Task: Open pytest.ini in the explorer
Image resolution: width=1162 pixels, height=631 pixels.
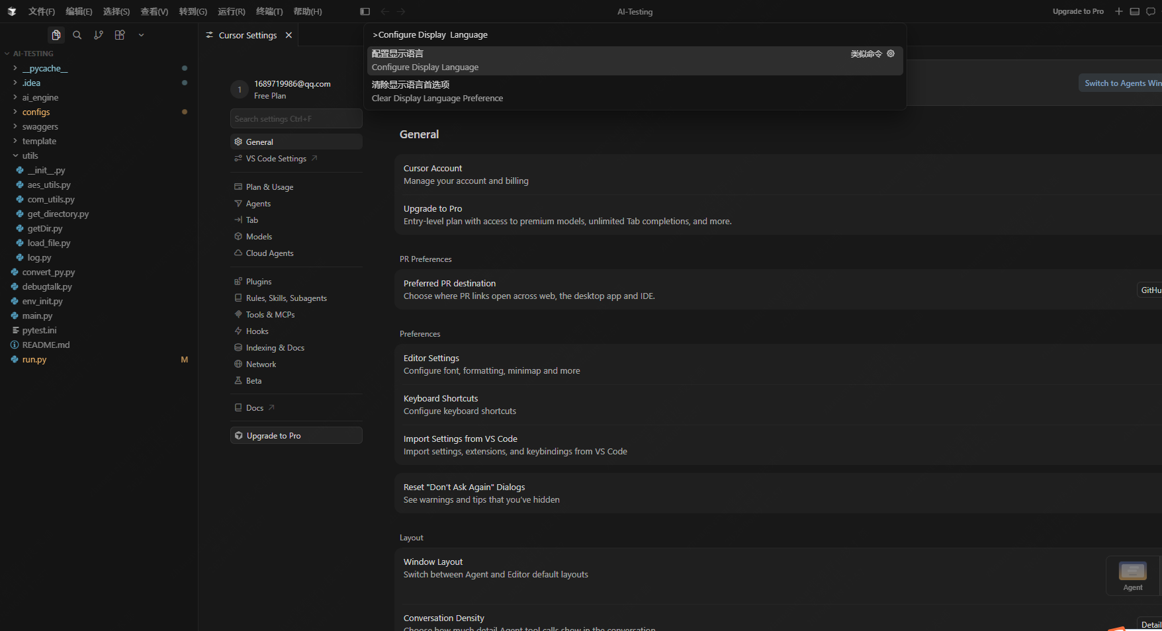Action: 99,330
